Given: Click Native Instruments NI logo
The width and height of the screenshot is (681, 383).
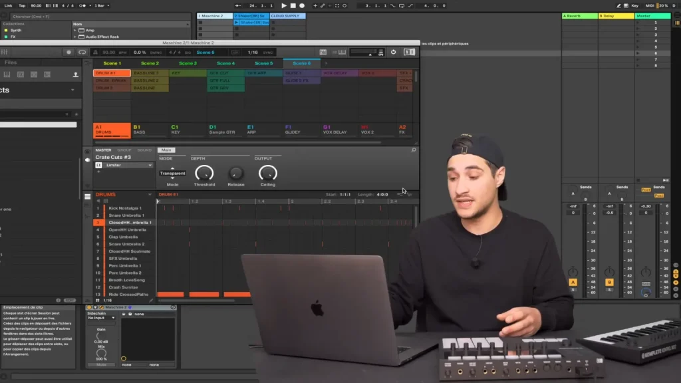Looking at the screenshot, I should (x=409, y=52).
